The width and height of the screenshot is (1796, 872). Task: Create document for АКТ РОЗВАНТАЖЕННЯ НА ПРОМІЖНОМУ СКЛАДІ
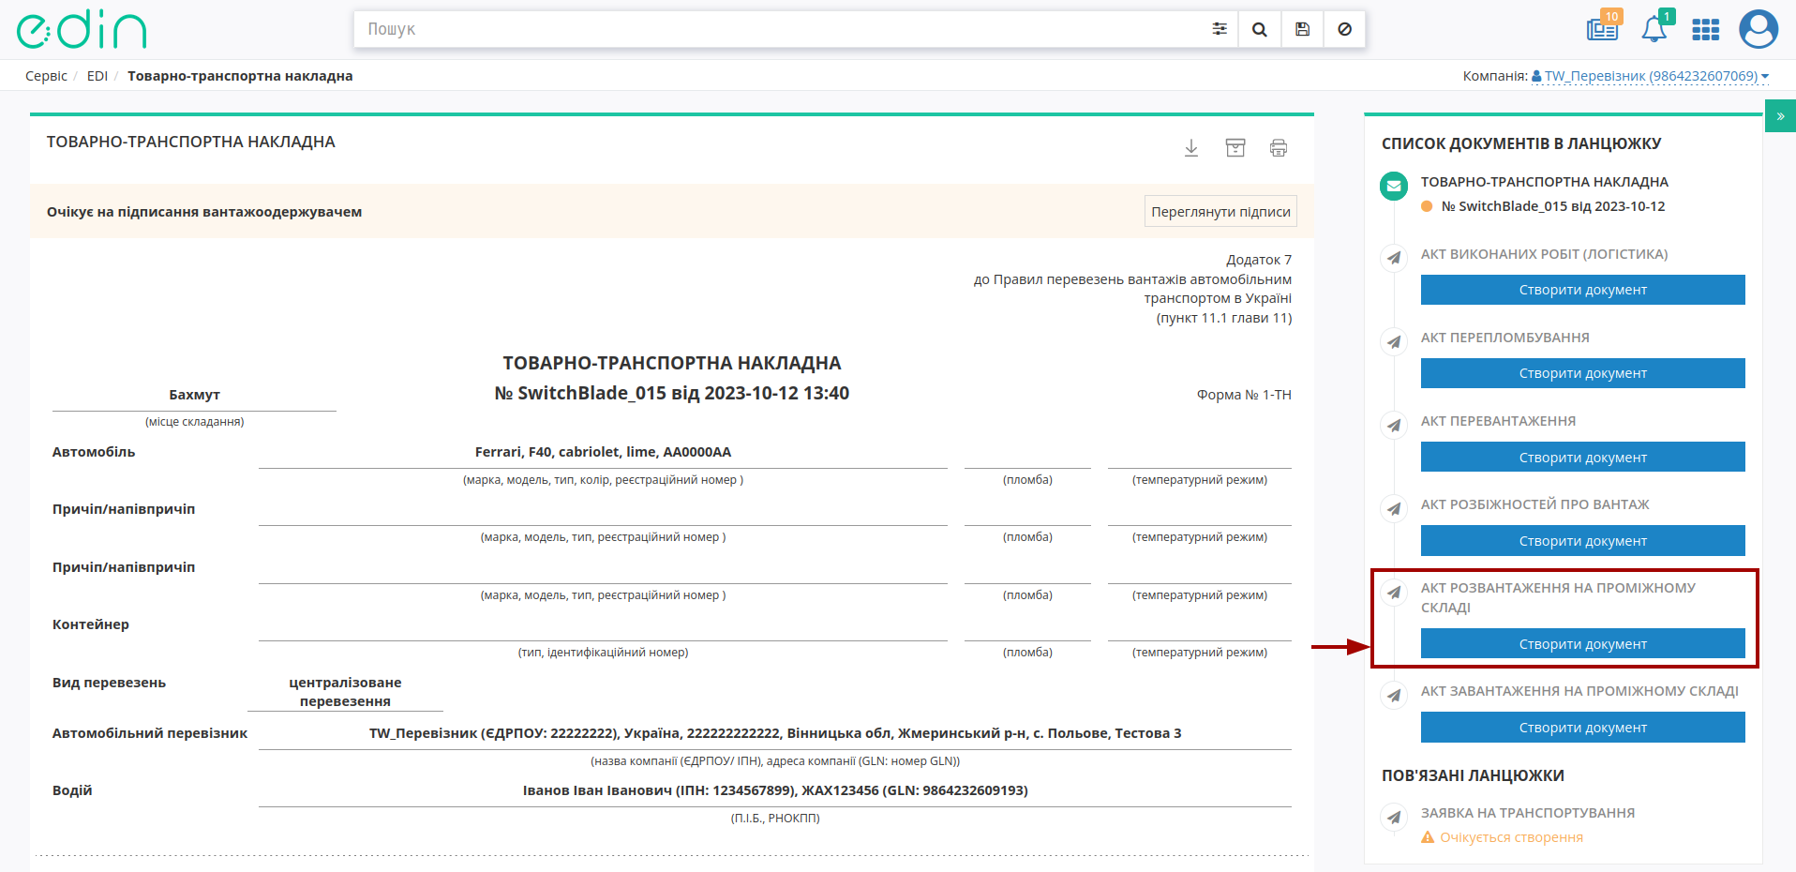click(x=1582, y=643)
